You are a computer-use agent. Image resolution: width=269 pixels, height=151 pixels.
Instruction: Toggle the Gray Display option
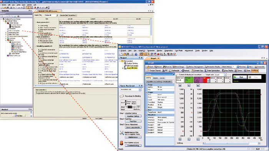pyautogui.click(x=227, y=71)
